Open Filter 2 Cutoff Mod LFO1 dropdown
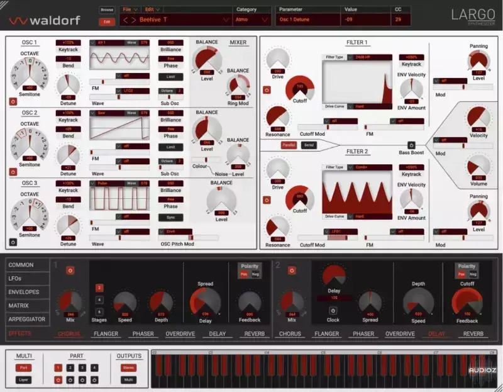This screenshot has width=503, height=392. (327, 232)
